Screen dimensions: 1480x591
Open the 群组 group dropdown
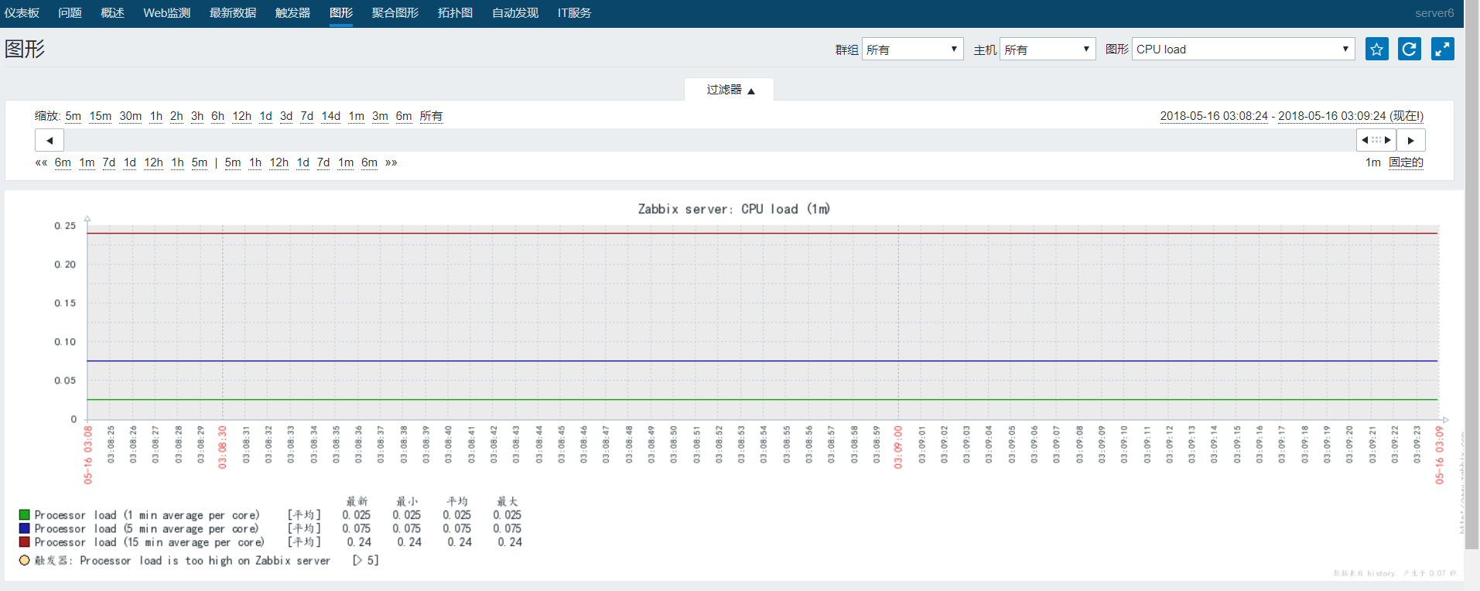[913, 49]
